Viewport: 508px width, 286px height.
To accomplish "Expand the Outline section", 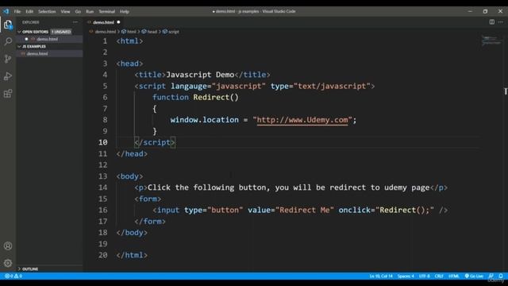I will click(30, 269).
